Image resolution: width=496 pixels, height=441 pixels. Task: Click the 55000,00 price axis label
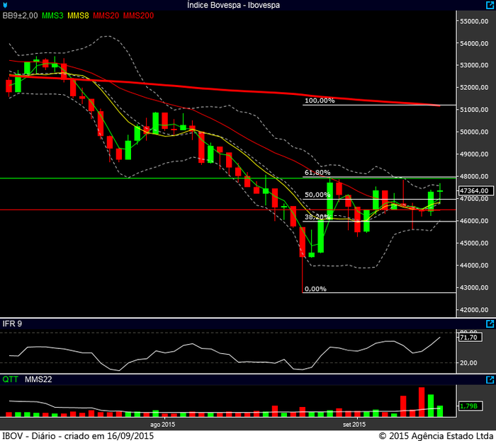(474, 21)
